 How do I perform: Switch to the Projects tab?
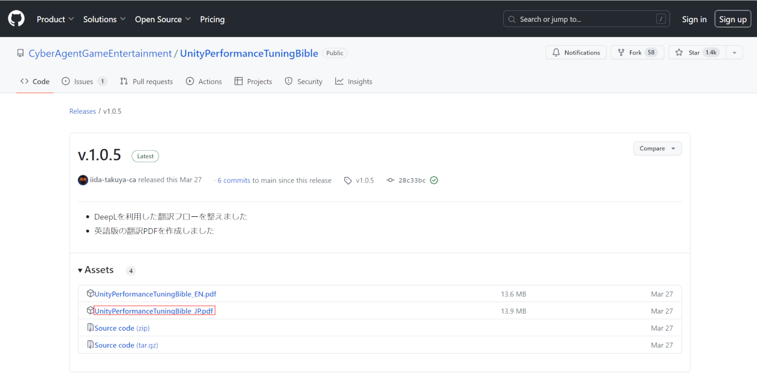[x=253, y=82]
